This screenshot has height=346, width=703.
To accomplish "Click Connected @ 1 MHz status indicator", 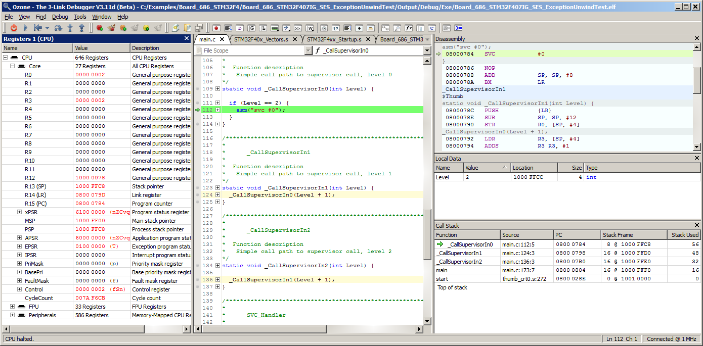I will (671, 339).
